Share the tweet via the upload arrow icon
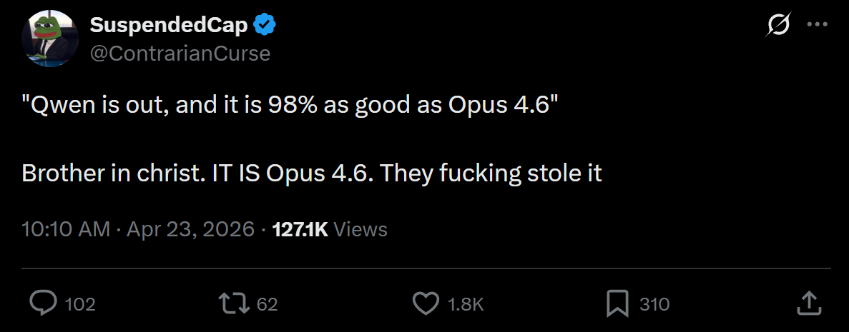The width and height of the screenshot is (849, 332). pyautogui.click(x=808, y=303)
